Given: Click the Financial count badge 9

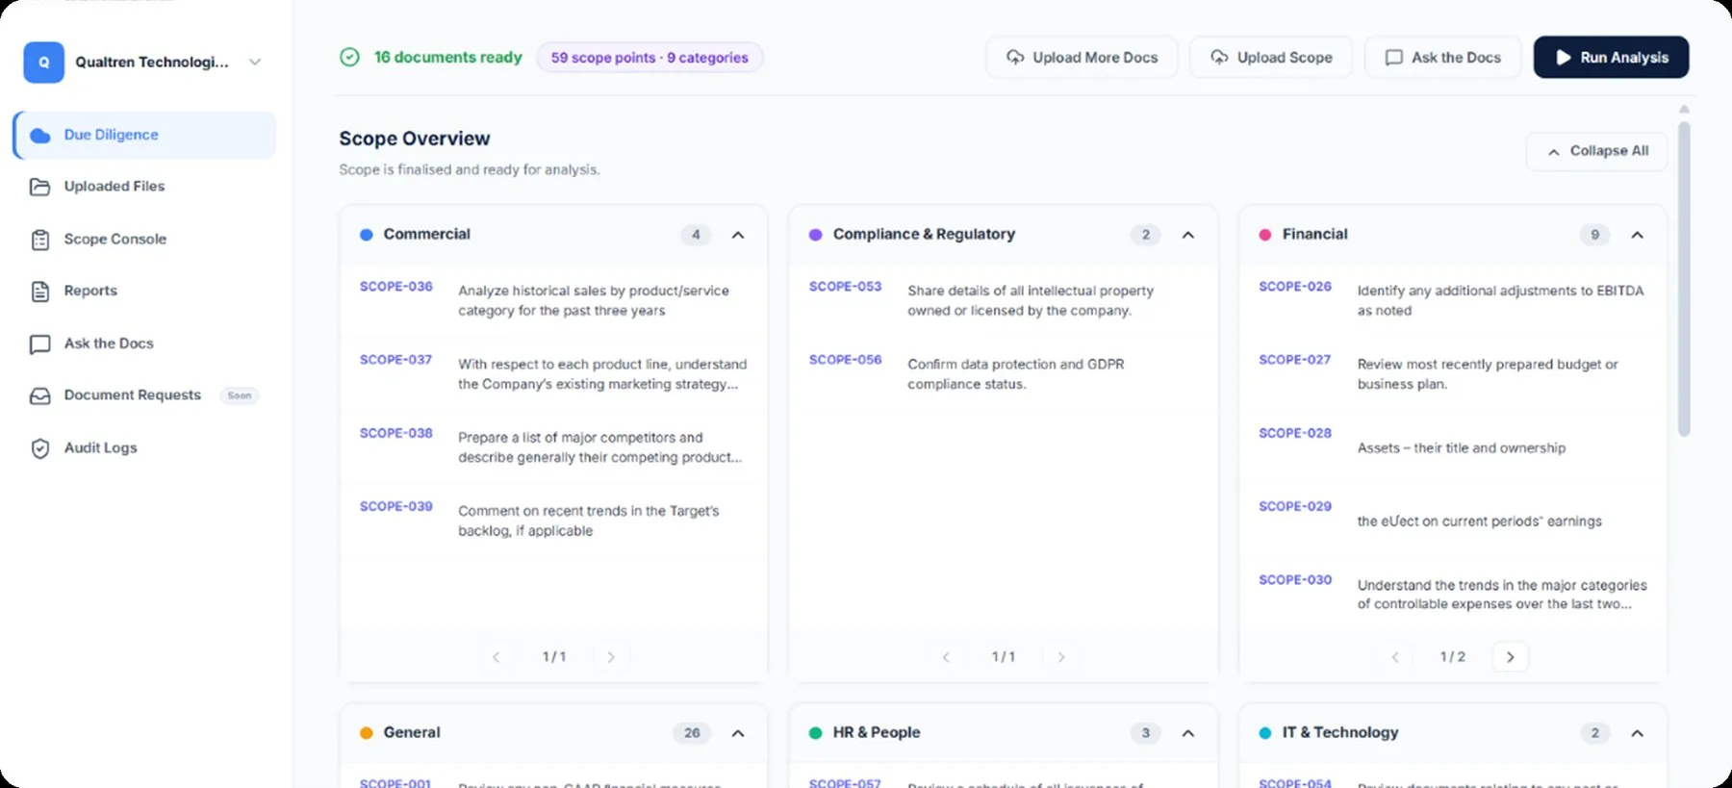Looking at the screenshot, I should pyautogui.click(x=1594, y=235).
